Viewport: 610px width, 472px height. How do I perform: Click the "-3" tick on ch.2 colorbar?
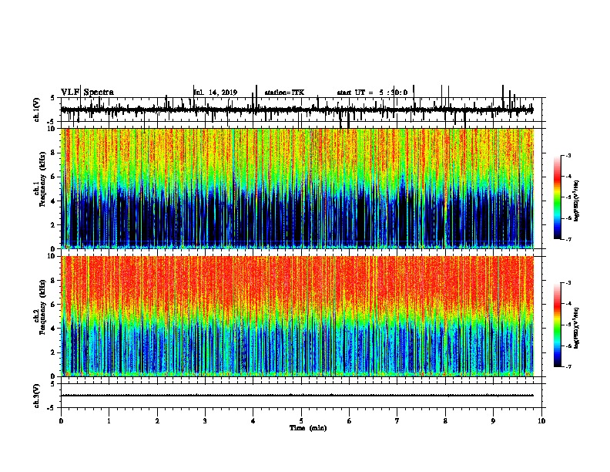click(569, 283)
